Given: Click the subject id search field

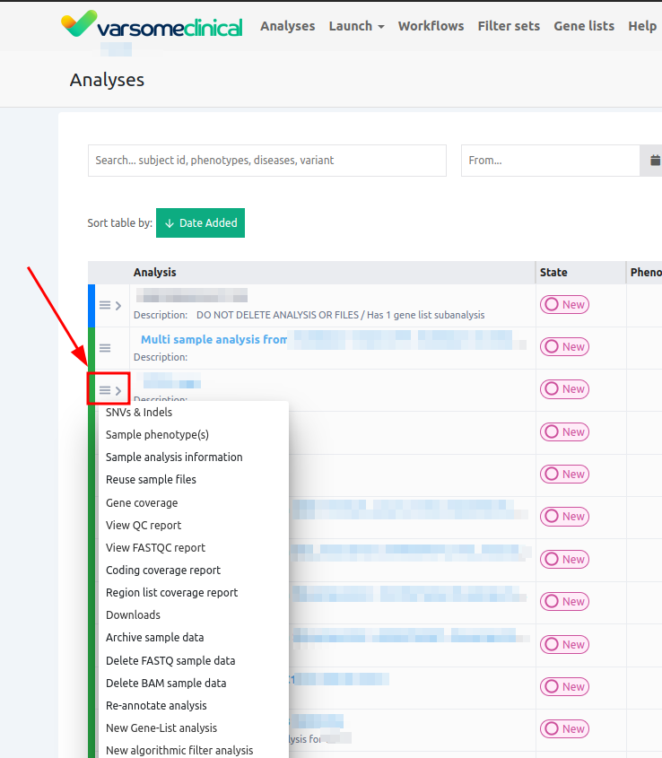Looking at the screenshot, I should (x=266, y=161).
